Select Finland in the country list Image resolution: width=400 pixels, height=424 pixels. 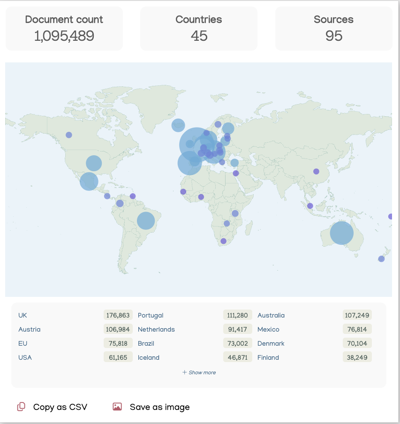(268, 357)
